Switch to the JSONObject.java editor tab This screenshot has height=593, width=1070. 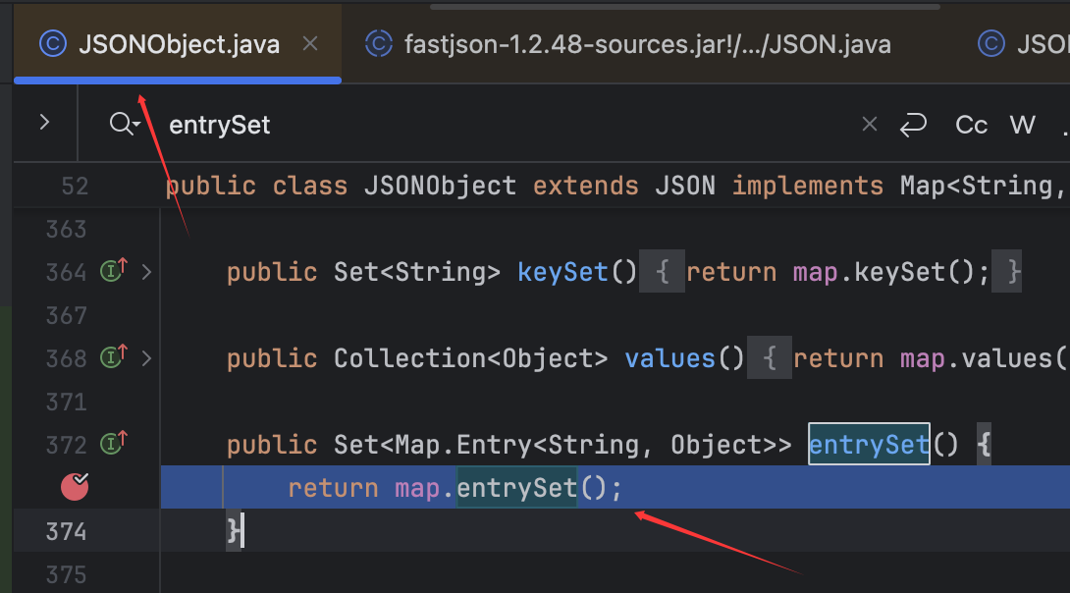click(178, 44)
